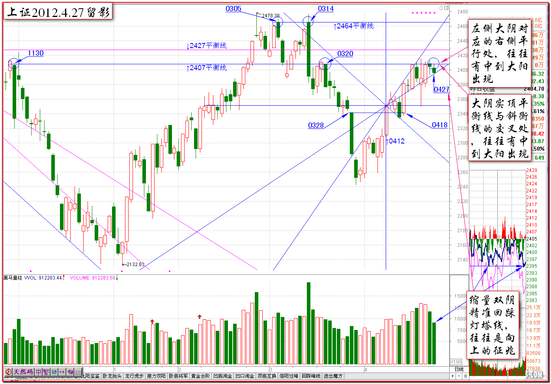Open the 凹口淘金 indicator tab
551x384 pixels.
coord(245,376)
